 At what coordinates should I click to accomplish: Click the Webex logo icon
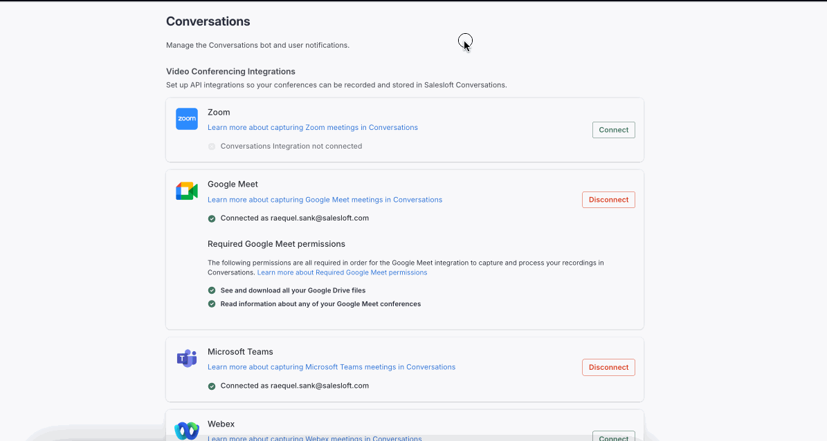(x=187, y=431)
